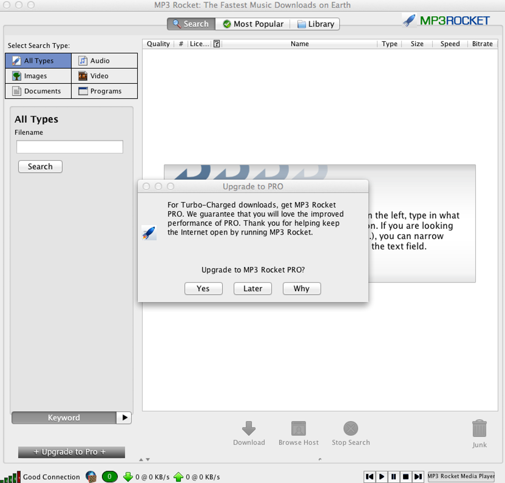The image size is (505, 483).
Task: Click the firewall globe status icon
Action: [91, 477]
